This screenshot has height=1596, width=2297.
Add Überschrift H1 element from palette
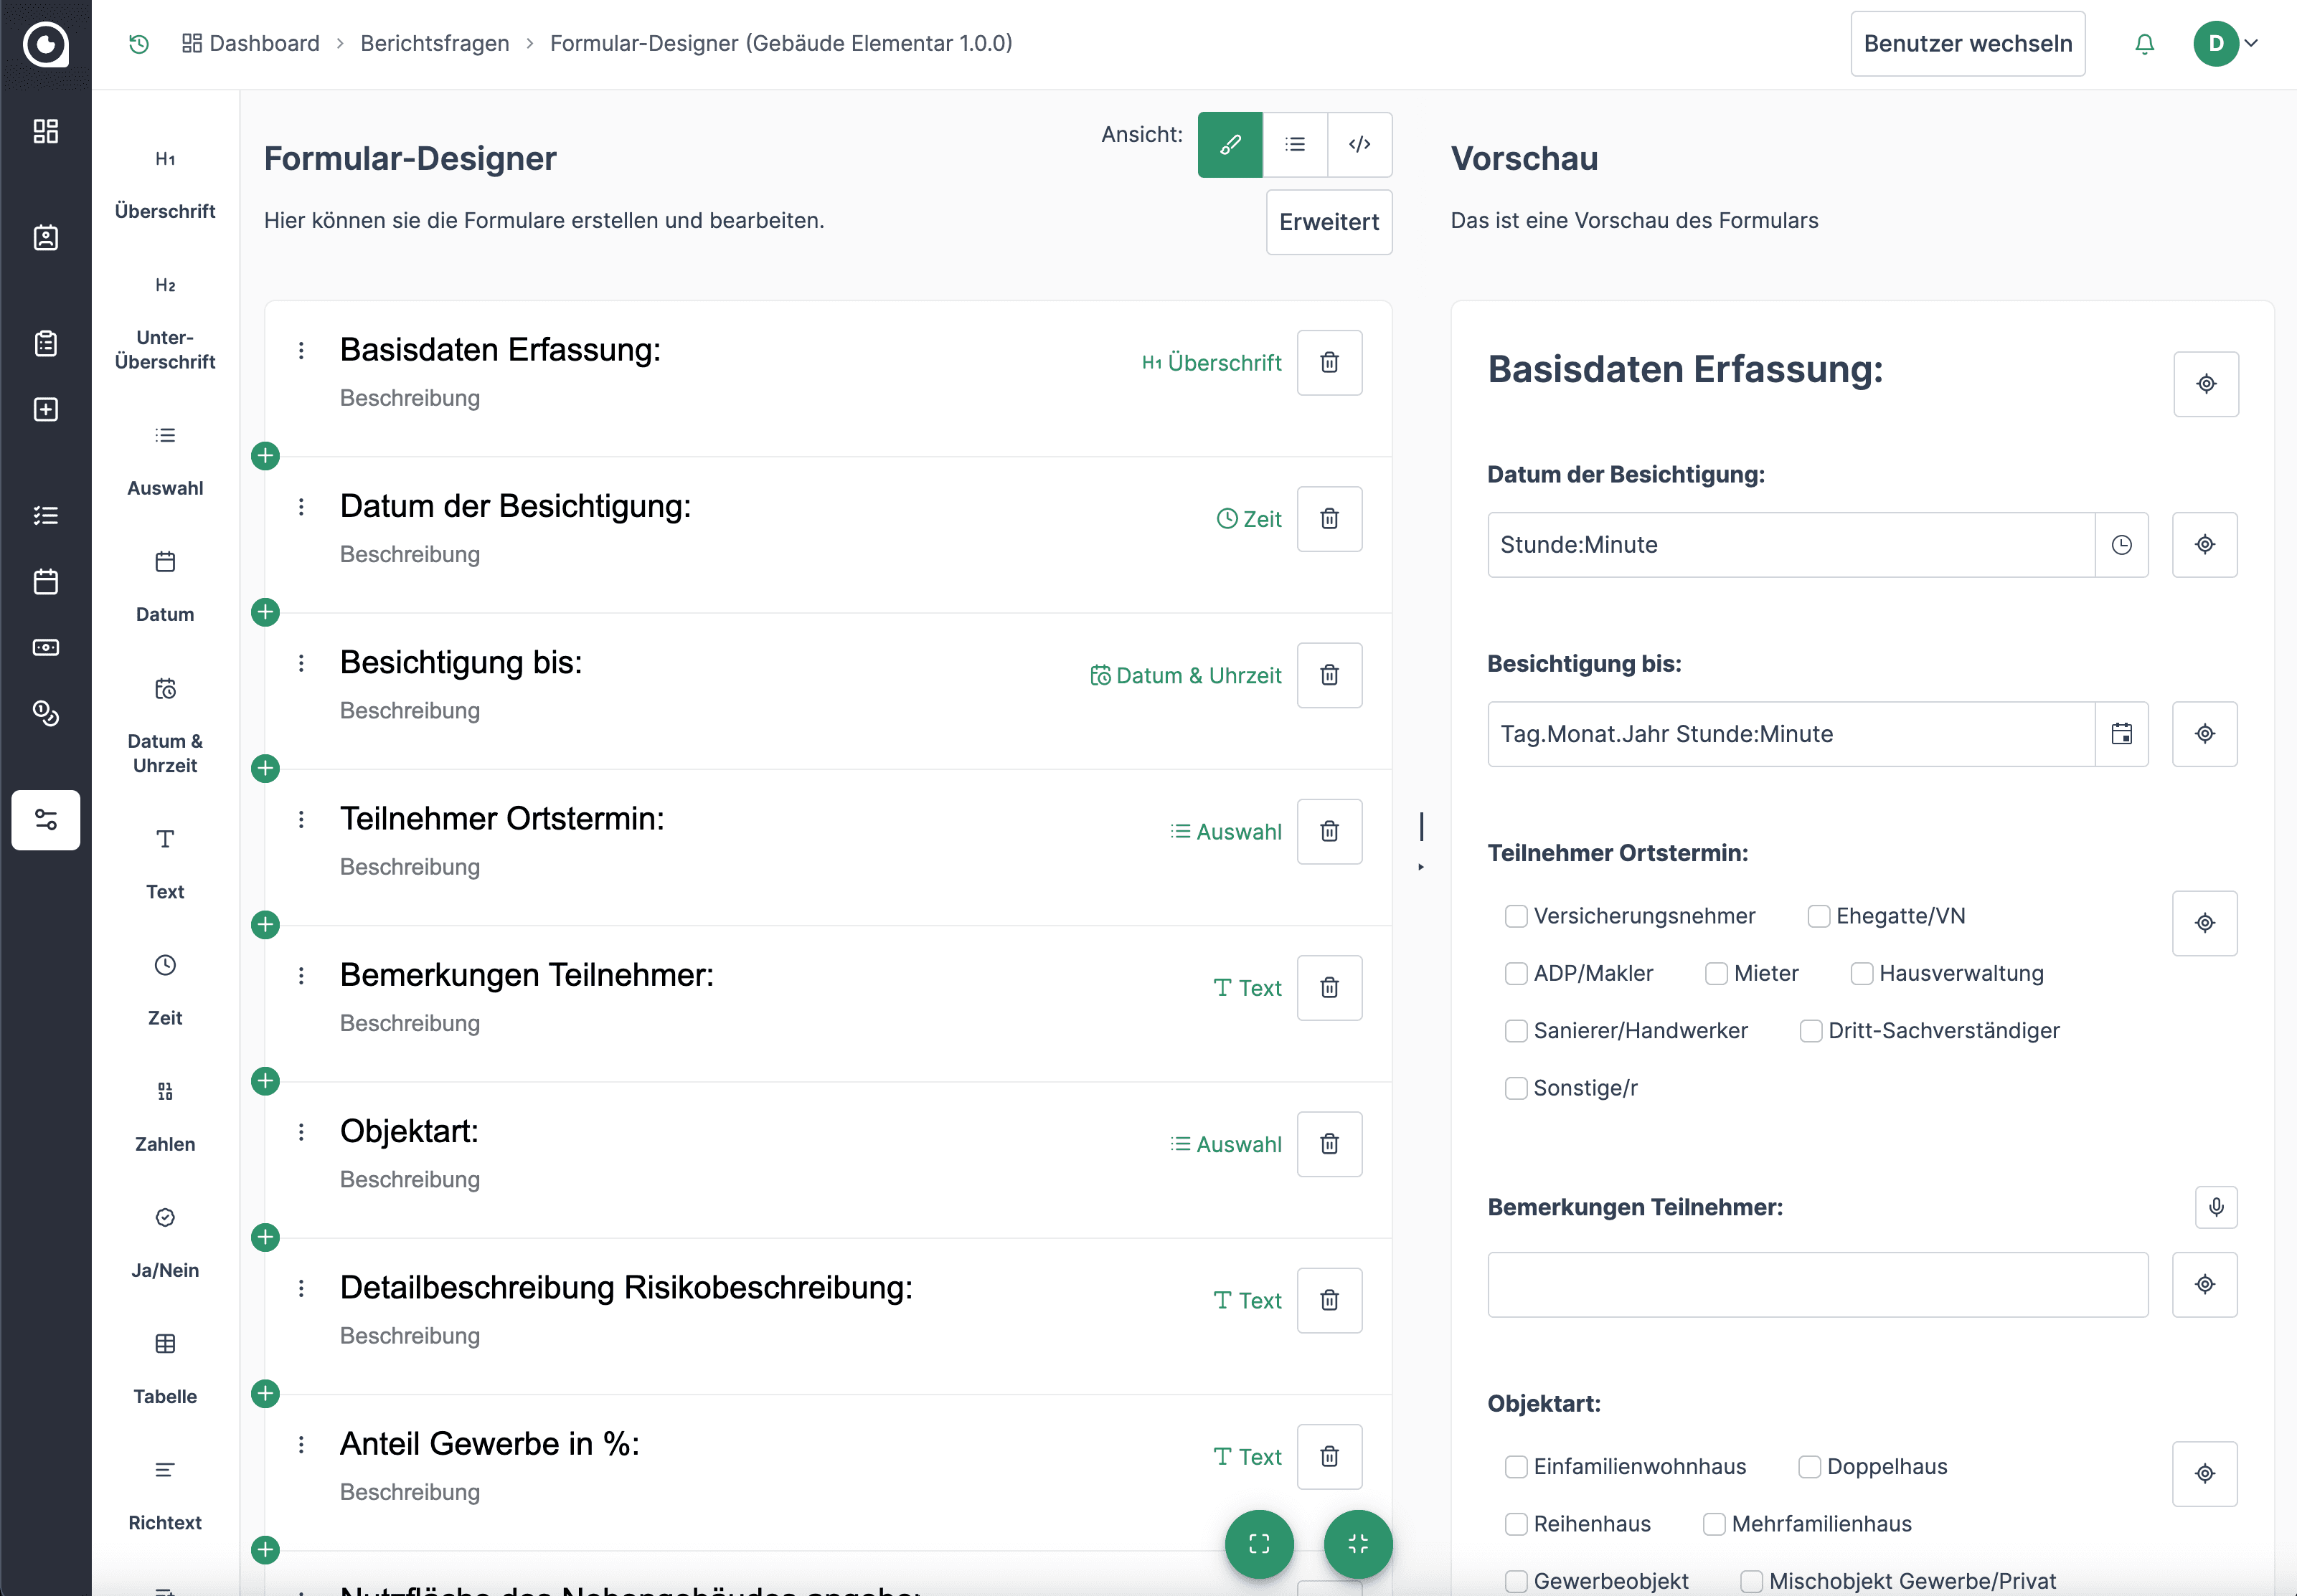(165, 184)
